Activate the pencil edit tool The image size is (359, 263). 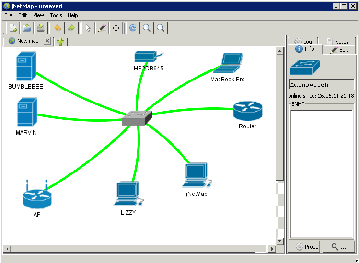[102, 28]
